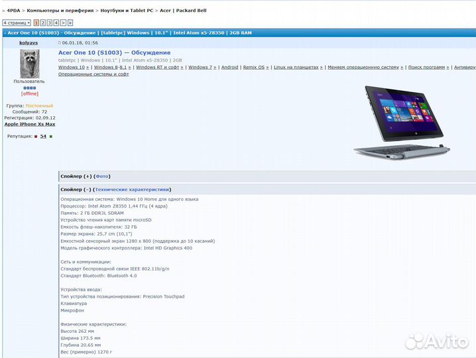Click the line 'Процессор: Intel Atom Z8350'

(114, 206)
